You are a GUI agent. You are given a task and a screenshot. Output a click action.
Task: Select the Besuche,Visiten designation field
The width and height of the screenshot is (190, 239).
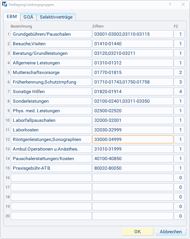click(x=51, y=44)
